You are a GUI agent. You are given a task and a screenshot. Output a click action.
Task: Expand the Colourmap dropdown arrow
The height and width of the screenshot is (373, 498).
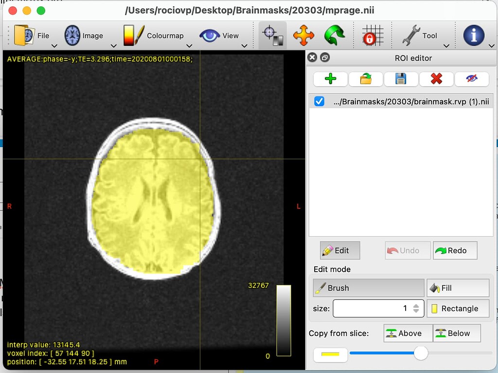[189, 46]
